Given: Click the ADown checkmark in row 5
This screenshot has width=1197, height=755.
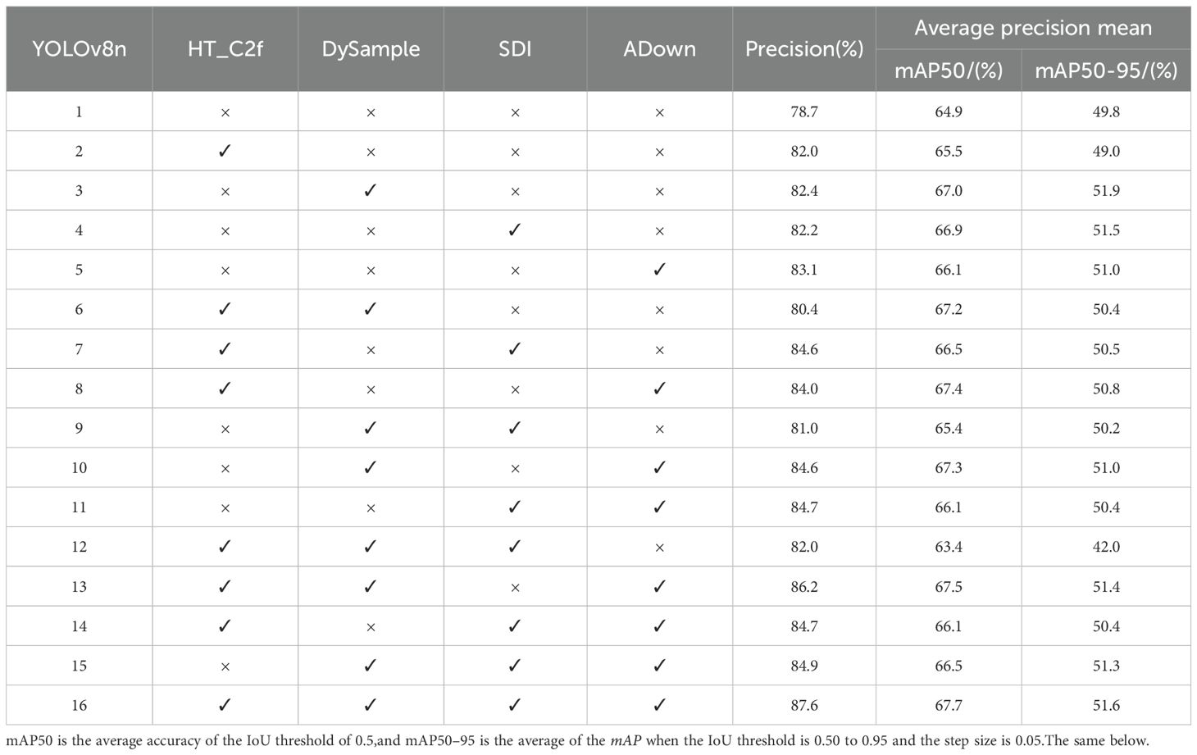Looking at the screenshot, I should (659, 270).
